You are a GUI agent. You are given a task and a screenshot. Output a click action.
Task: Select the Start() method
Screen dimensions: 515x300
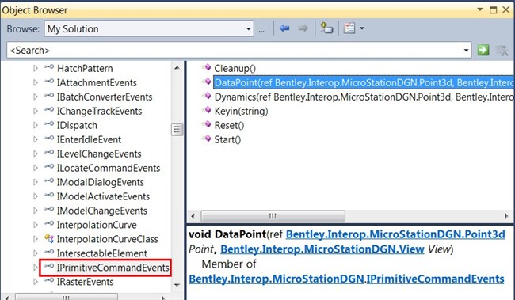[227, 139]
